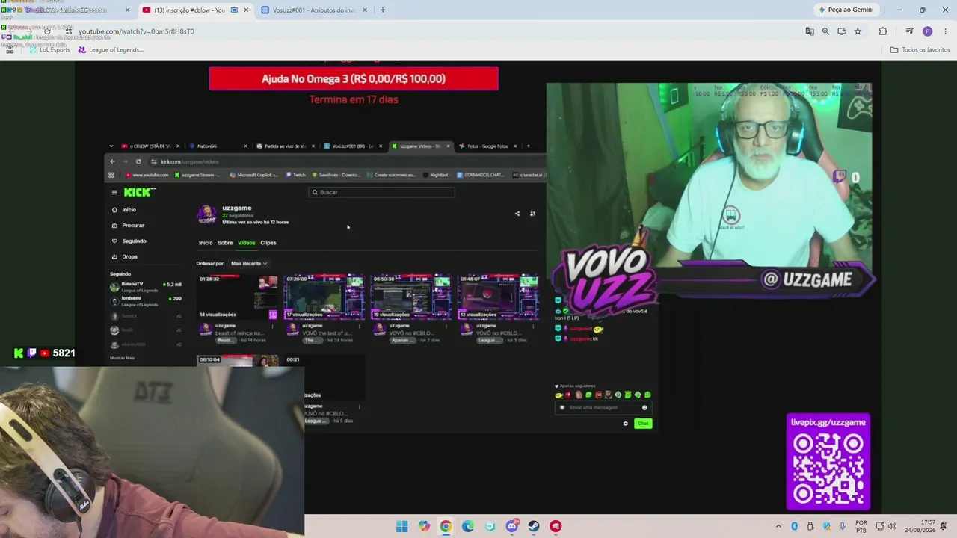Viewport: 957px width, 538px height.
Task: Open the tab search chevron in the streamed browser
Action: click(x=111, y=146)
